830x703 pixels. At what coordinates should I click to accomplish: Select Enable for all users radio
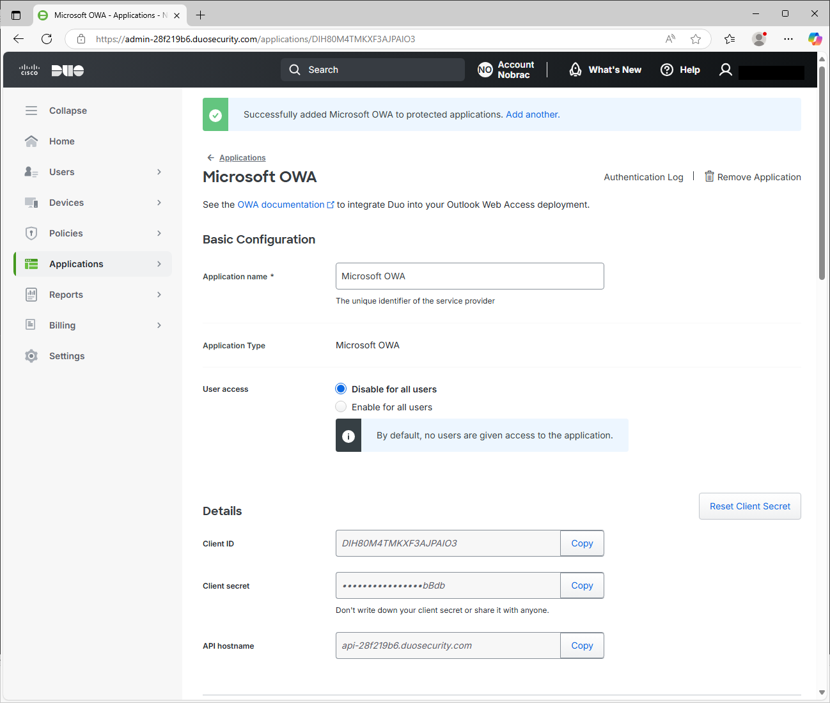(x=341, y=406)
